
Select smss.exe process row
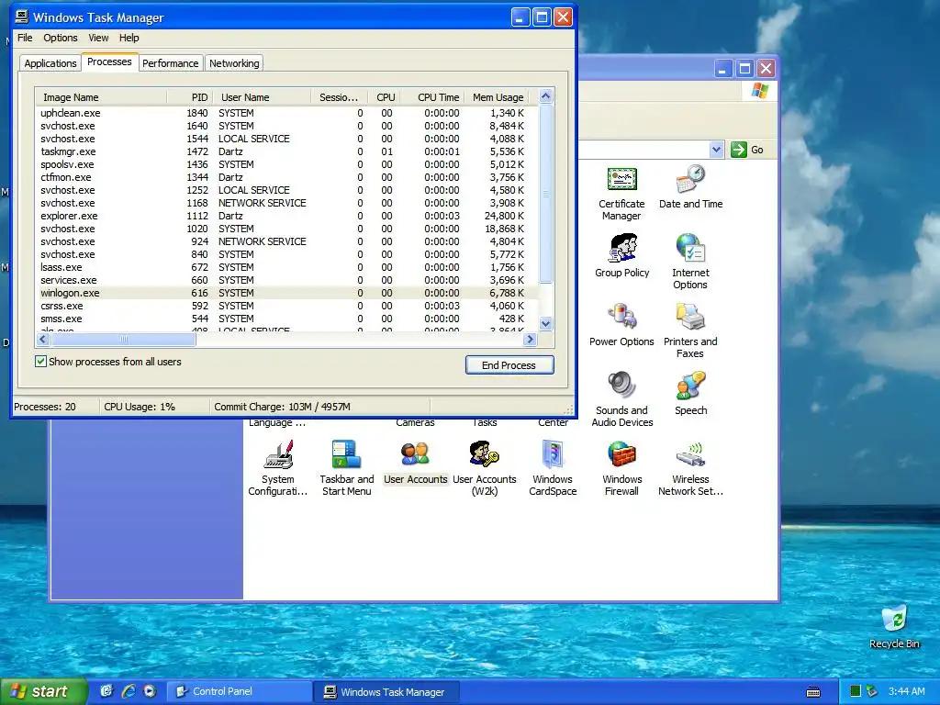[x=286, y=319]
